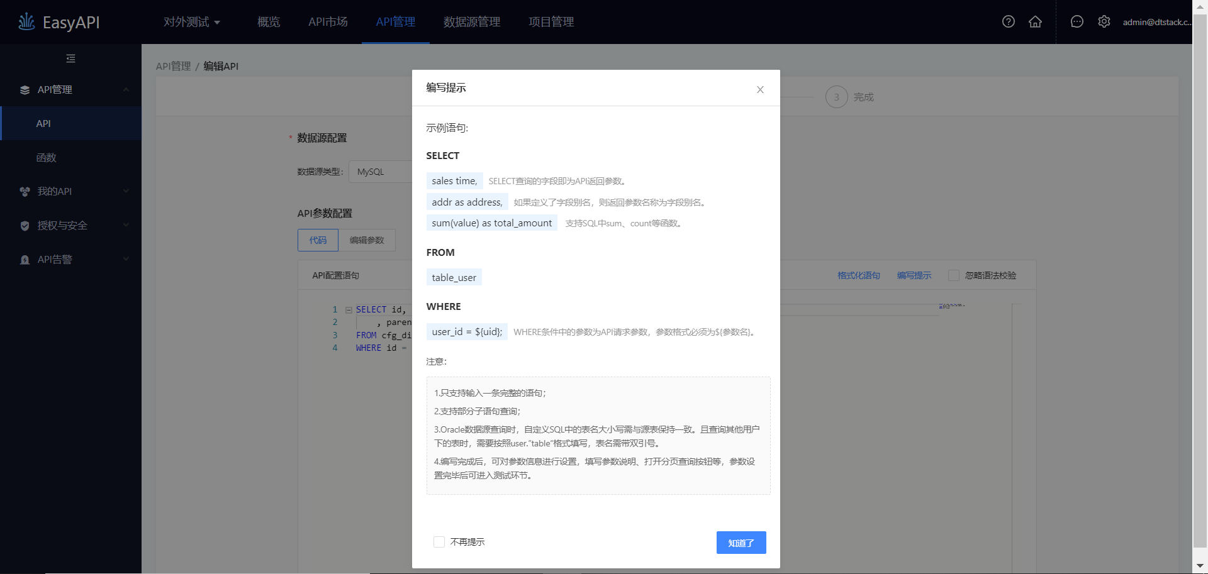Click the 知道了 button
This screenshot has height=574, width=1208.
point(741,543)
